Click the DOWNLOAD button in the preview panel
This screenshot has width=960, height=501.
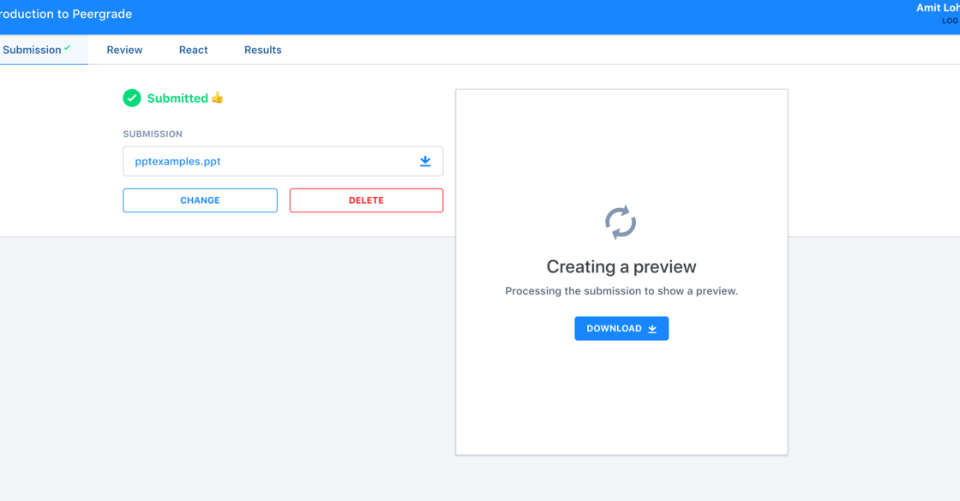tap(621, 328)
